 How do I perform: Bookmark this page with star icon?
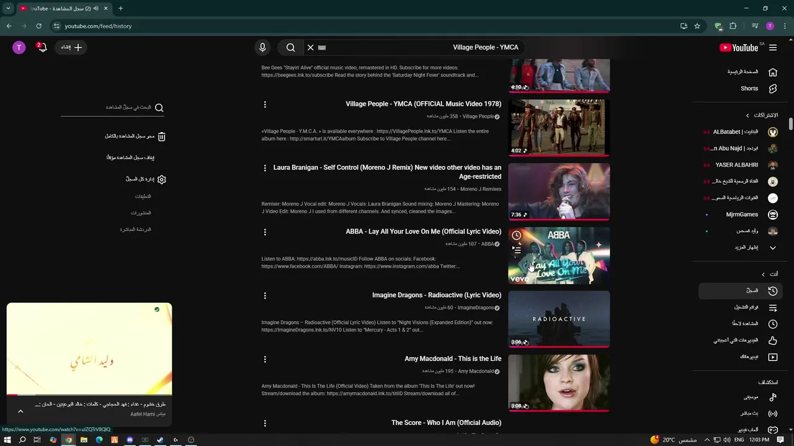click(697, 26)
